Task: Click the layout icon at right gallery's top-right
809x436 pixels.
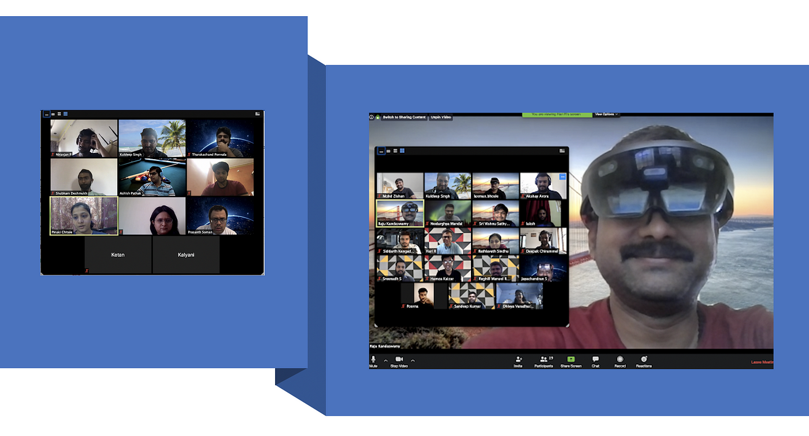Action: click(x=562, y=151)
